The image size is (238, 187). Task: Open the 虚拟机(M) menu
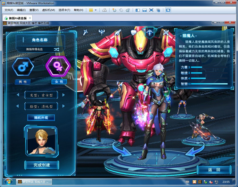click(x=49, y=10)
